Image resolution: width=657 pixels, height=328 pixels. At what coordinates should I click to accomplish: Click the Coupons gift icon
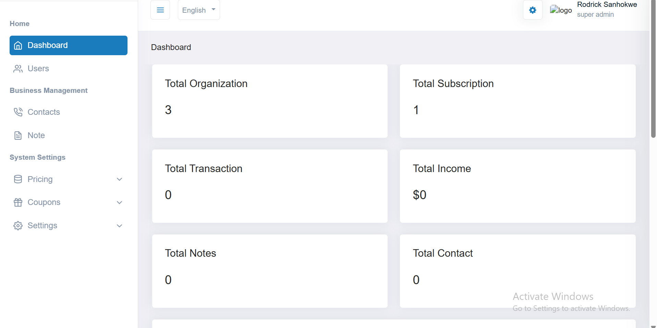pyautogui.click(x=18, y=203)
